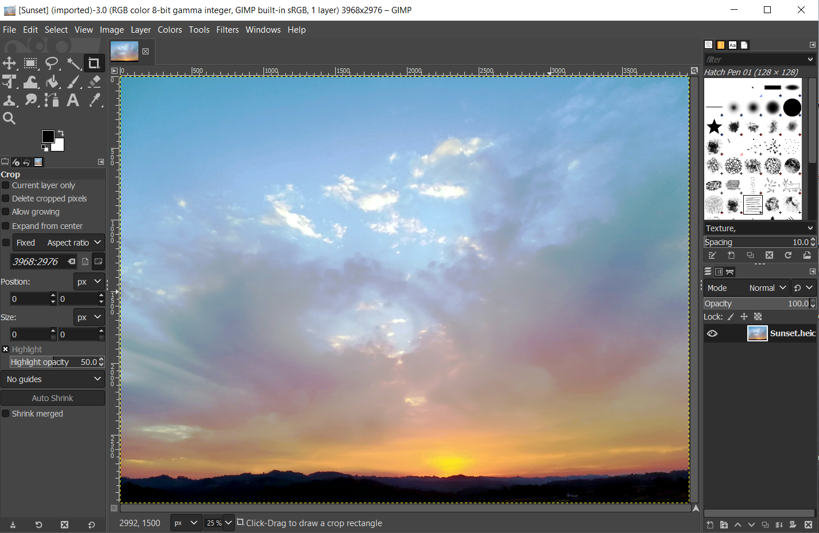
Task: Select the Bucket Fill tool
Action: pos(52,82)
